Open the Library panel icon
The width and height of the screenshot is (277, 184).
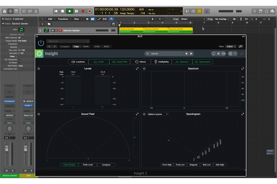[x=5, y=11]
